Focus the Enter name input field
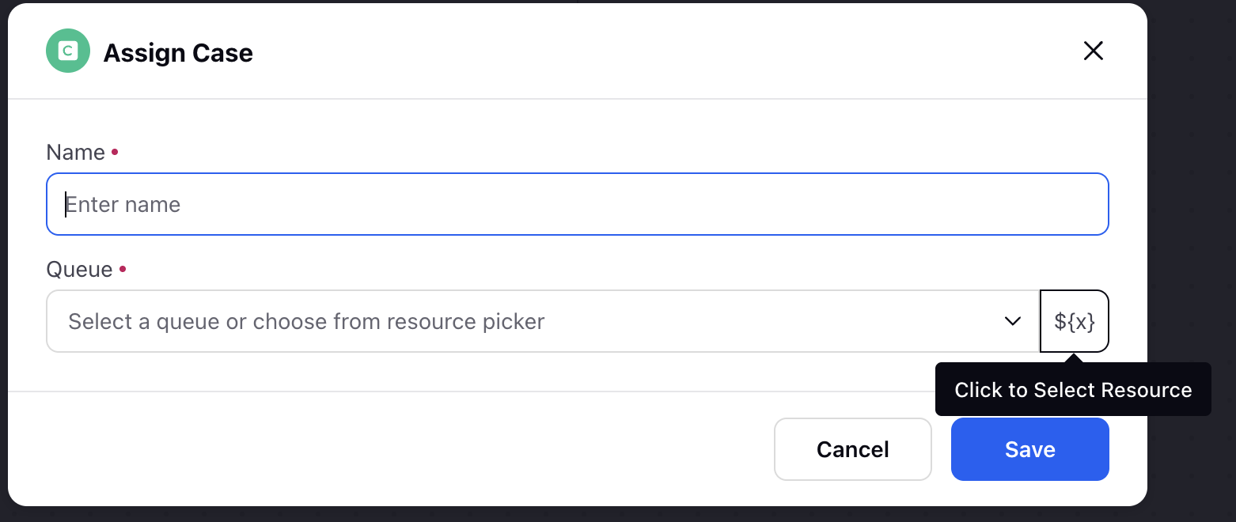Image resolution: width=1236 pixels, height=522 pixels. pos(578,204)
